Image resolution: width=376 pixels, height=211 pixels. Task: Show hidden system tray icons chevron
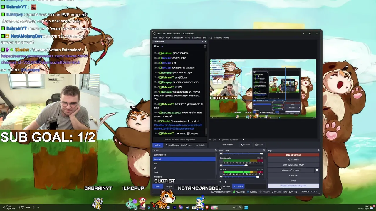tap(38, 207)
